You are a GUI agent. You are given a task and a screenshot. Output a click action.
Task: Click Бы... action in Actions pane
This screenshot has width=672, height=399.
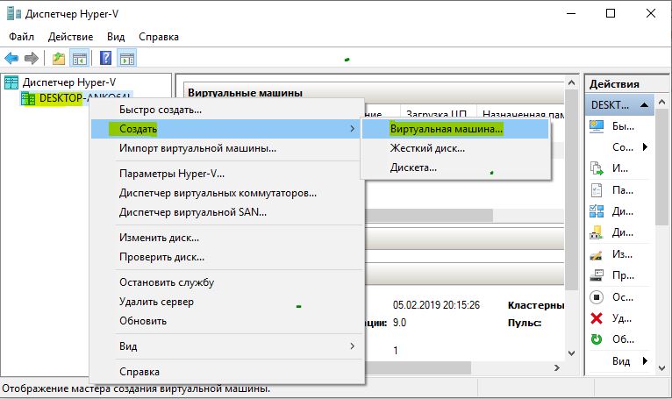pos(623,126)
